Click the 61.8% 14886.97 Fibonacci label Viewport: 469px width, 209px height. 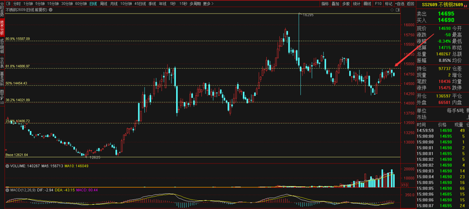pyautogui.click(x=18, y=66)
